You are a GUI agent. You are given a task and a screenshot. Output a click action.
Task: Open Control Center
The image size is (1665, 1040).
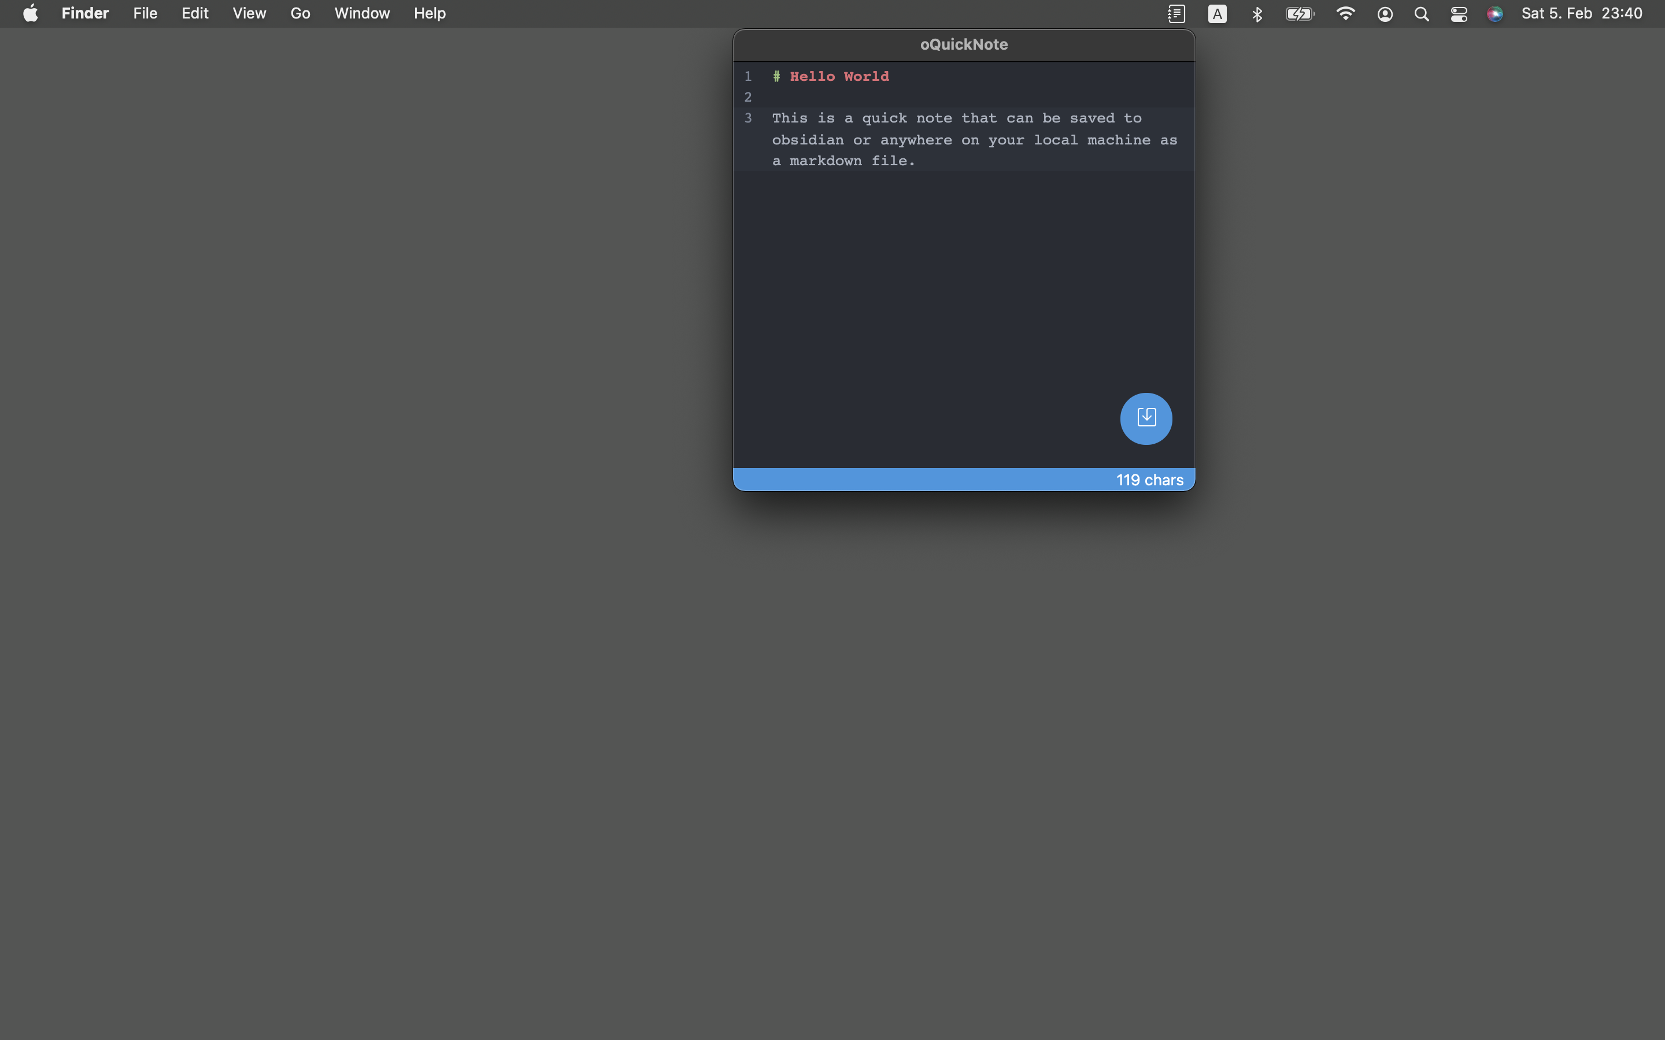tap(1459, 14)
